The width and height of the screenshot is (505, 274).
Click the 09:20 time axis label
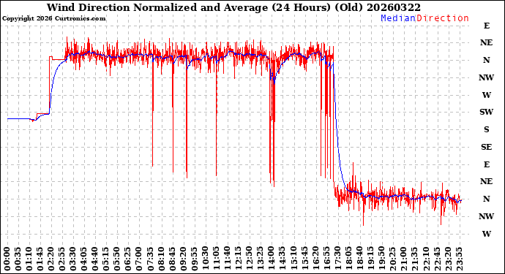click(183, 259)
